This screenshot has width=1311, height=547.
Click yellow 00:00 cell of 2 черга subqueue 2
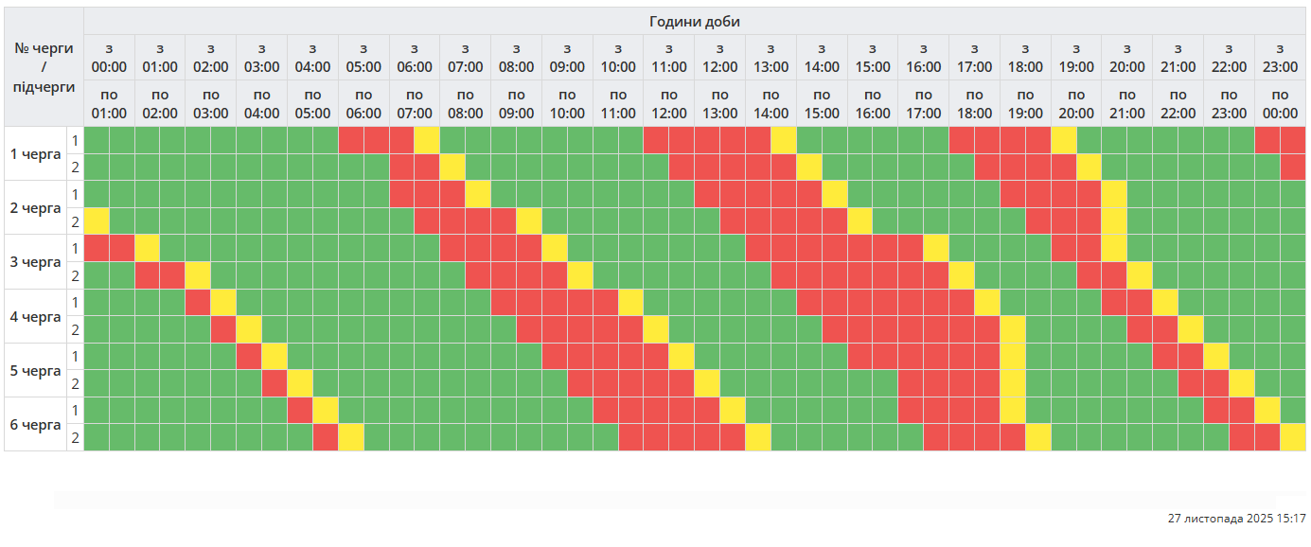97,221
